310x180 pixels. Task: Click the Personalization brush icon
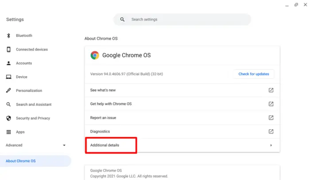click(8, 90)
